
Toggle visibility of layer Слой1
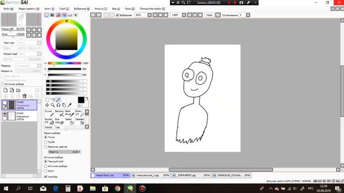(4, 114)
